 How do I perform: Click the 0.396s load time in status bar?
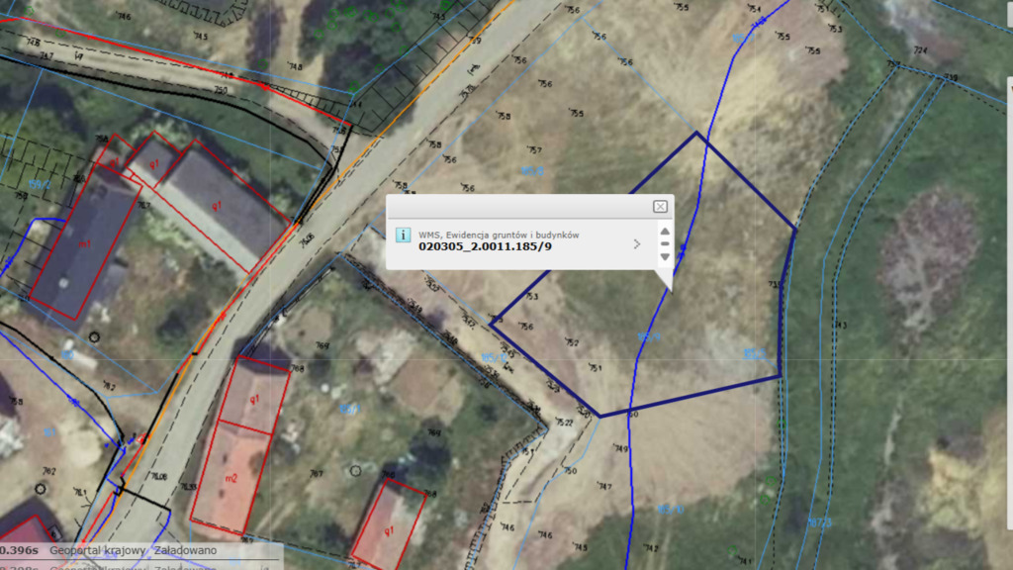tap(19, 550)
